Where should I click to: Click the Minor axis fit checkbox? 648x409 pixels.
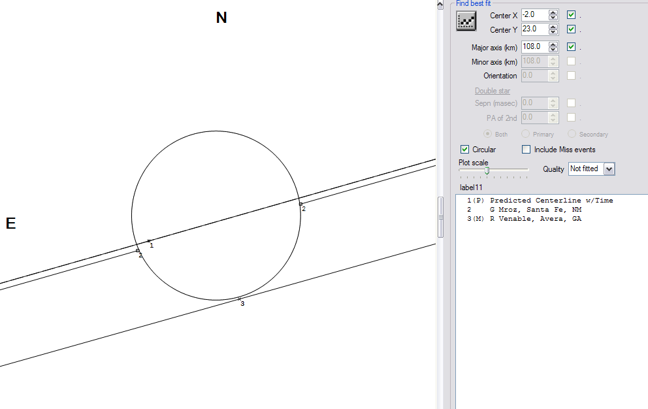tap(571, 61)
